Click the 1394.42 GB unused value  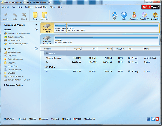click(x=108, y=62)
